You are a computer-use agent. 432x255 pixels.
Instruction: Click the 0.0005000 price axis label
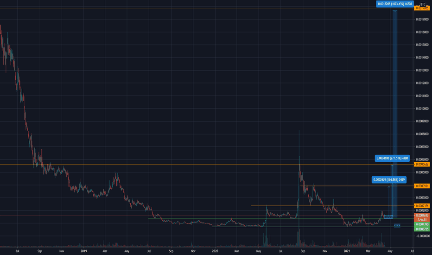(x=422, y=172)
